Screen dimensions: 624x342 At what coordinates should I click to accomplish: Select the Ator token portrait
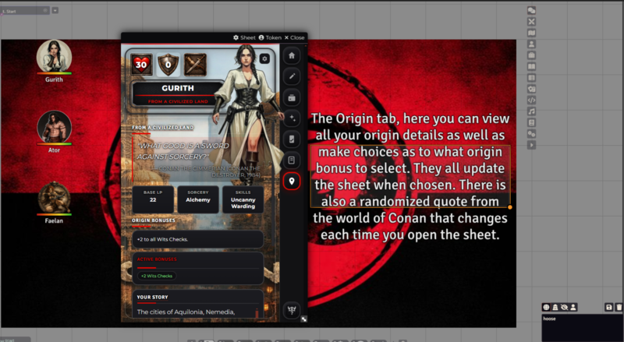click(x=54, y=125)
